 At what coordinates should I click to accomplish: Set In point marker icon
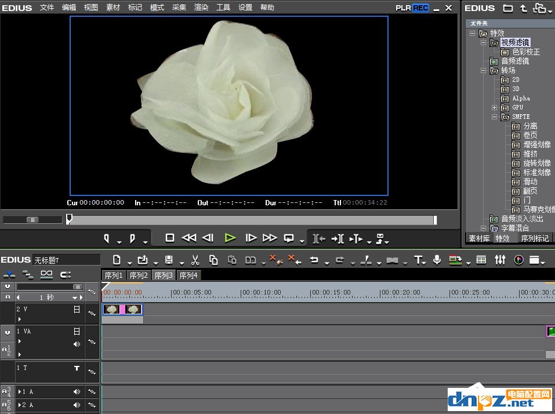pos(107,239)
